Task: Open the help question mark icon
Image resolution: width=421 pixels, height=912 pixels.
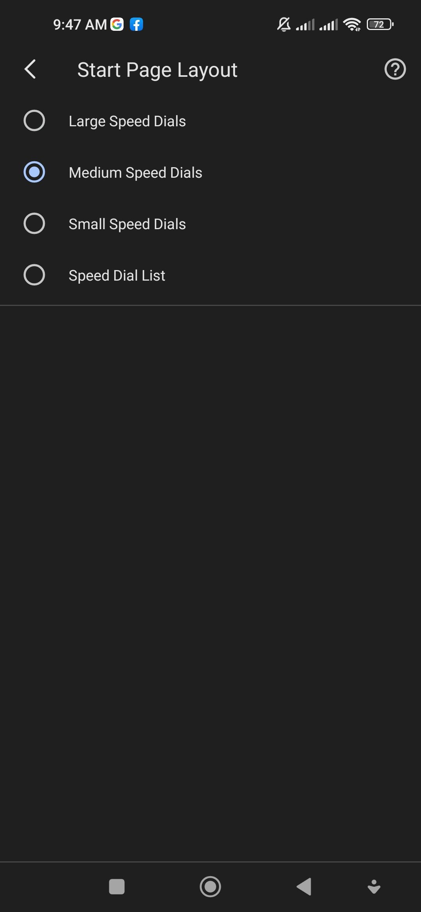Action: (395, 69)
